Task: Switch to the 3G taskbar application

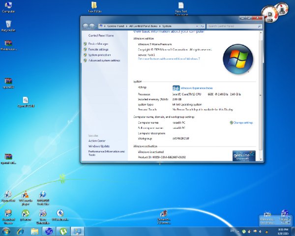Action: (49, 232)
